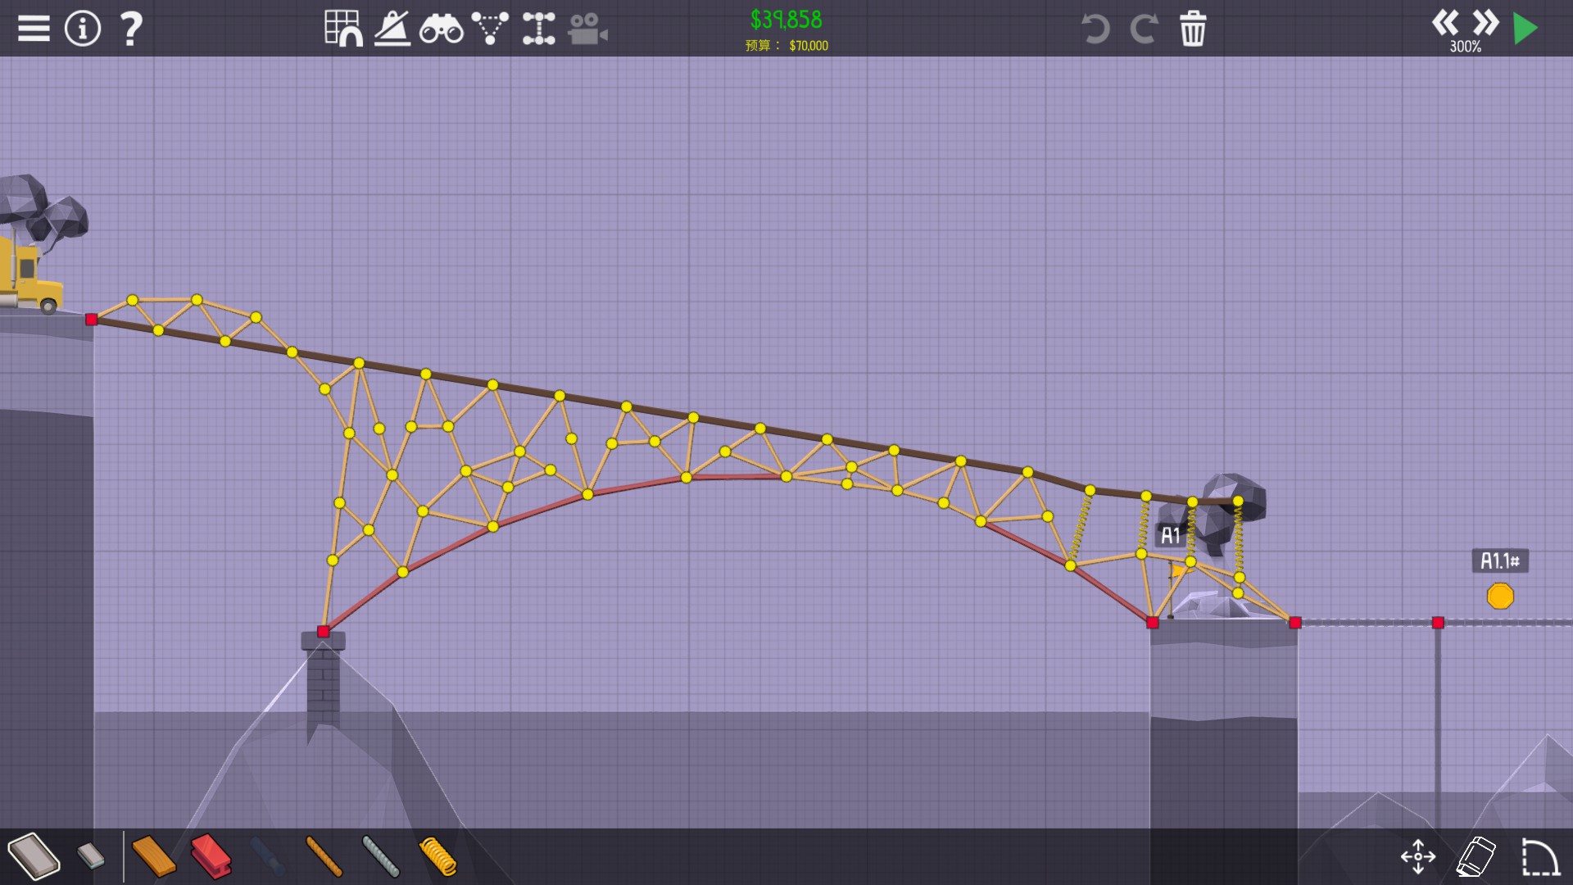The image size is (1573, 885).
Task: Decrease simulation speed with left arrows
Action: pos(1445,22)
